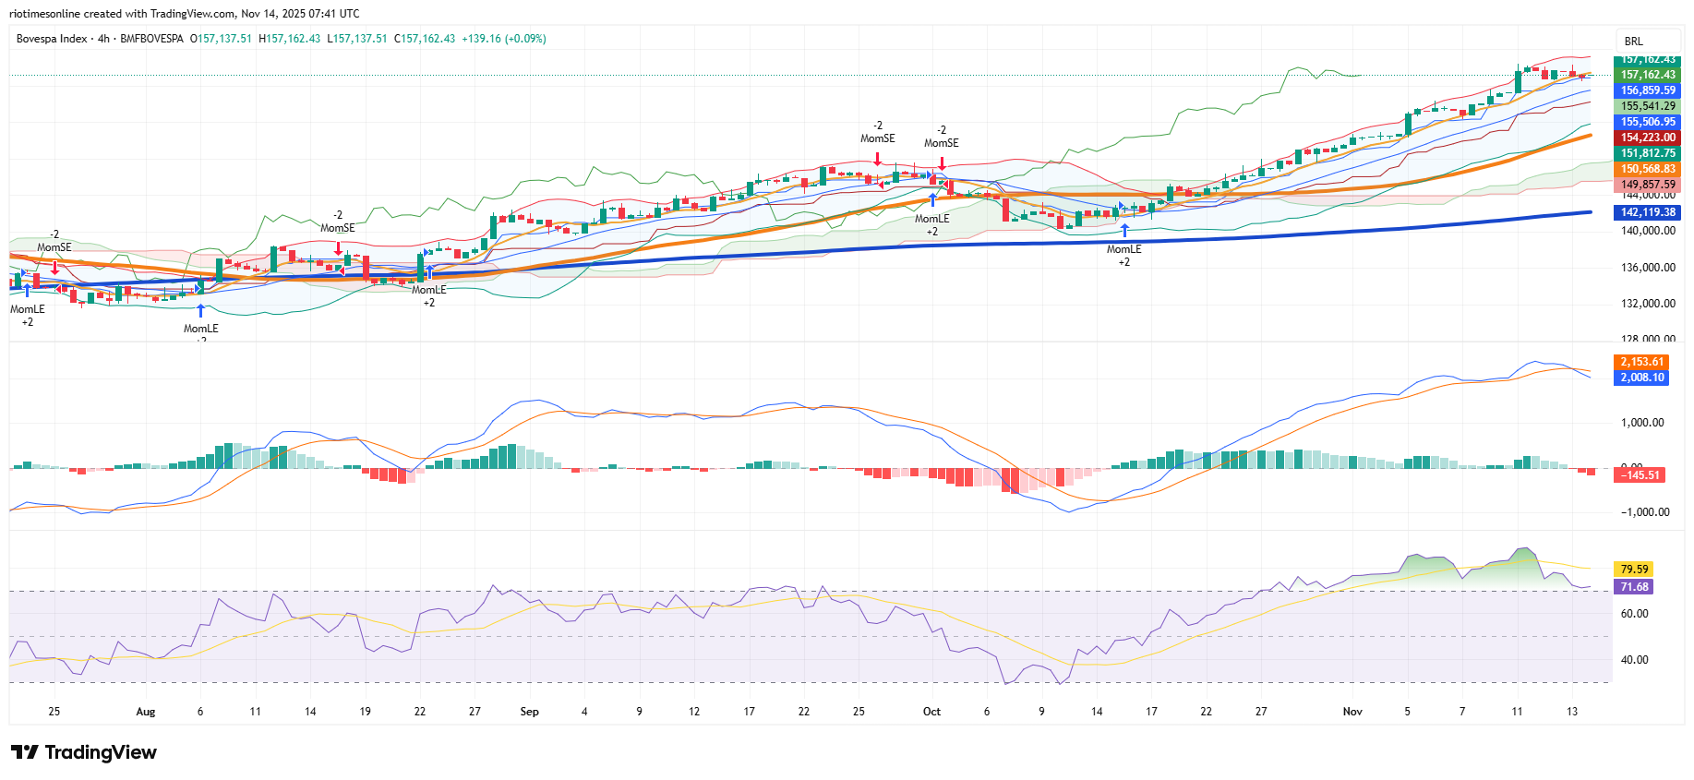Click the BMFBOVESPA exchange label
This screenshot has width=1694, height=780.
[x=151, y=39]
